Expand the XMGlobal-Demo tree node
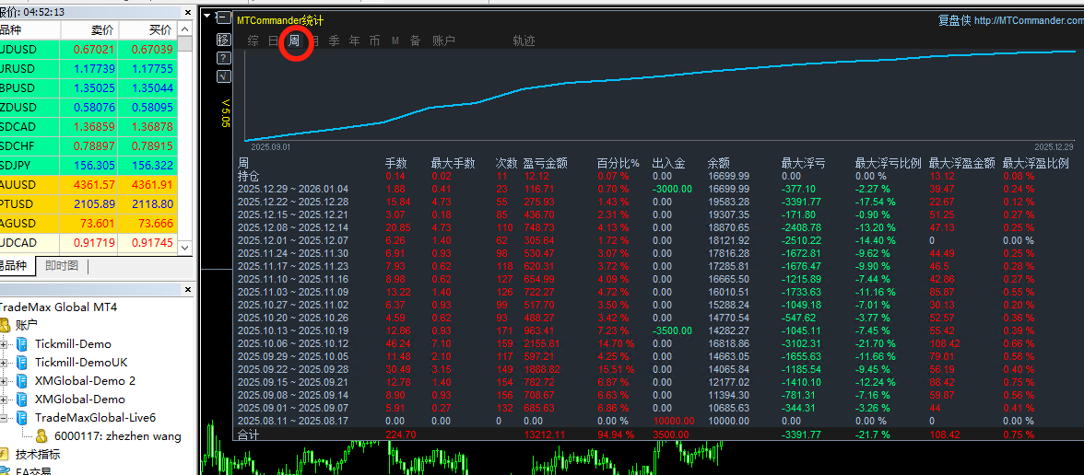1084x475 pixels. pos(4,400)
